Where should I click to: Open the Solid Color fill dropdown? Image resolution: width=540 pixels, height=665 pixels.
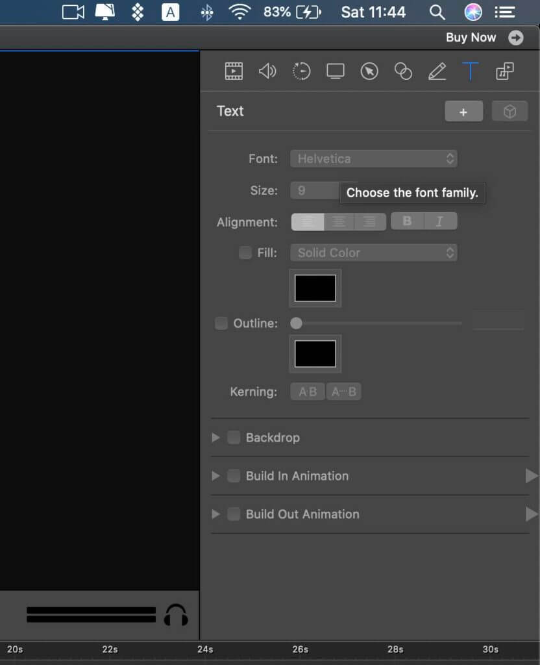coord(374,253)
